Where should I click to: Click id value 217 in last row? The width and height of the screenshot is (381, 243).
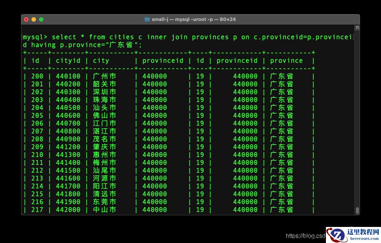37,210
